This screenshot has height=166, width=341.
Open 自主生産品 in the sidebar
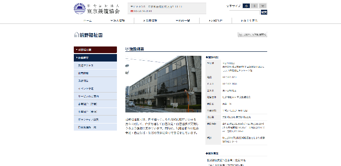tap(95, 127)
